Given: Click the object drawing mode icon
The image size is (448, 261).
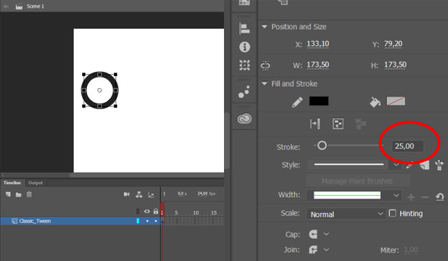Looking at the screenshot, I should (x=338, y=124).
